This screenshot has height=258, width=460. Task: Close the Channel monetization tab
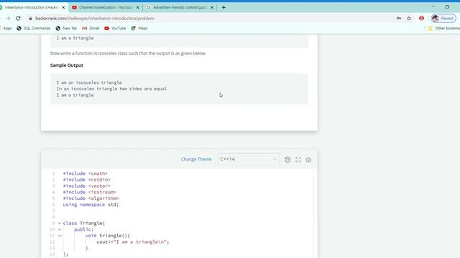pyautogui.click(x=137, y=8)
